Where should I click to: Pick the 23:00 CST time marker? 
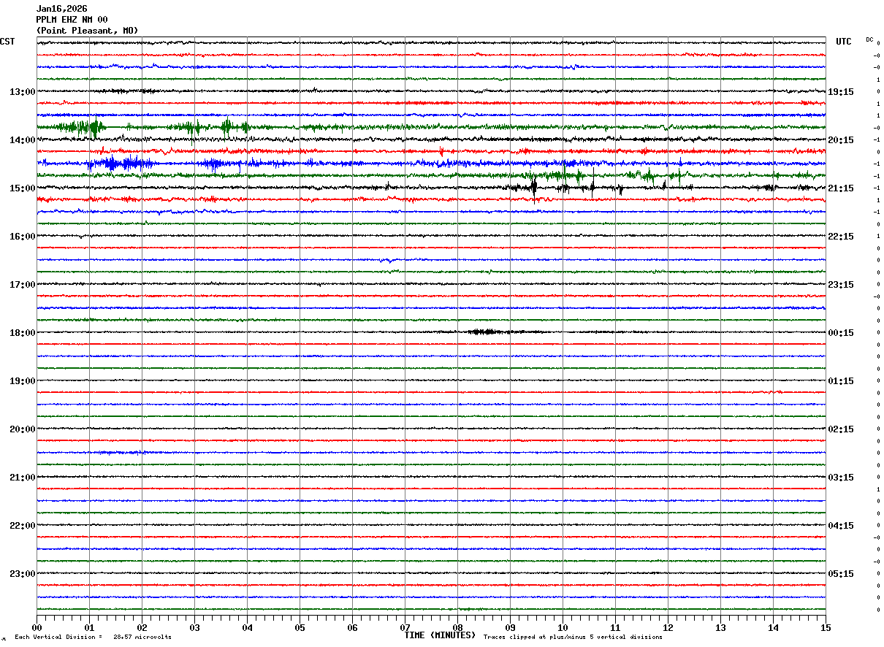tap(22, 573)
